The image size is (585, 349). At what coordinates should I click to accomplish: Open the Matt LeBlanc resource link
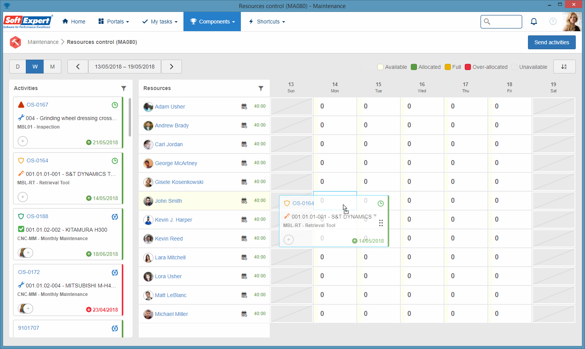[x=171, y=295]
